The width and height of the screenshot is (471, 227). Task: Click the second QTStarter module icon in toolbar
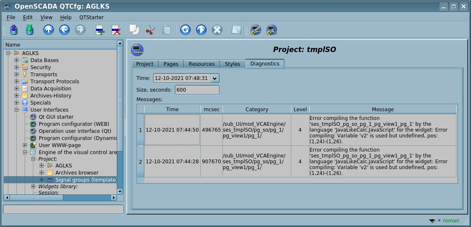272,30
